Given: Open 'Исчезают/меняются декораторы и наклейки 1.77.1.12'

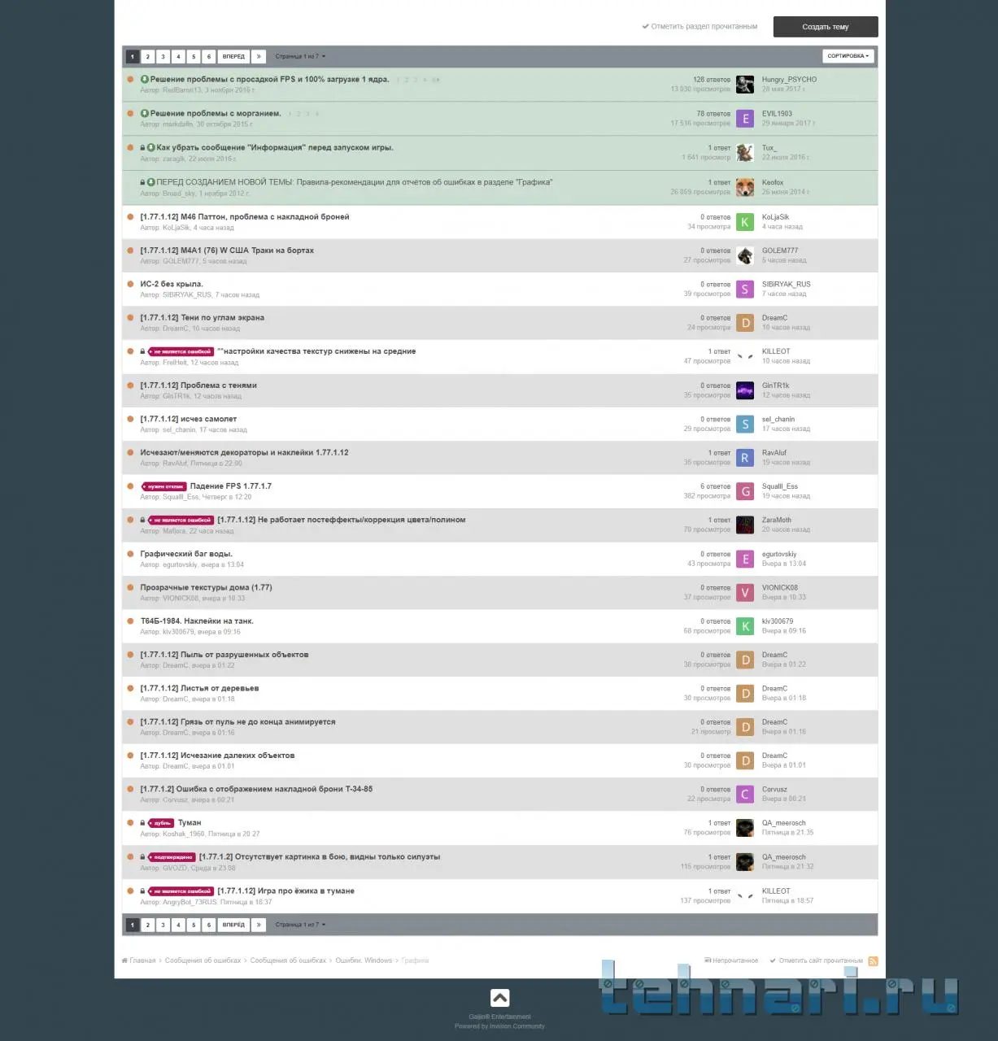Looking at the screenshot, I should [244, 453].
